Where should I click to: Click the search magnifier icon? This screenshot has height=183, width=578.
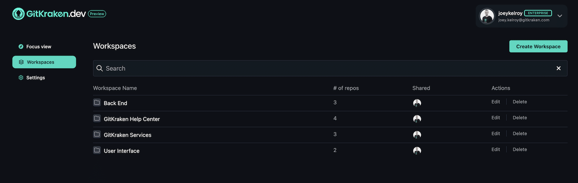pos(100,68)
